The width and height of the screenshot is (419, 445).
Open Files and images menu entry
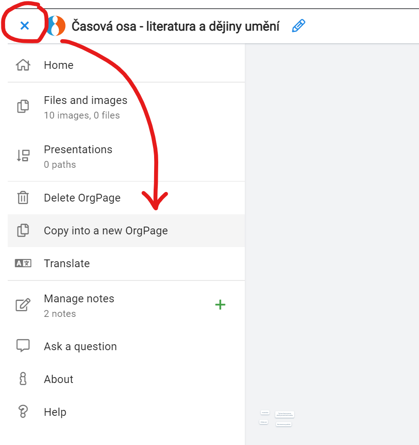(85, 100)
